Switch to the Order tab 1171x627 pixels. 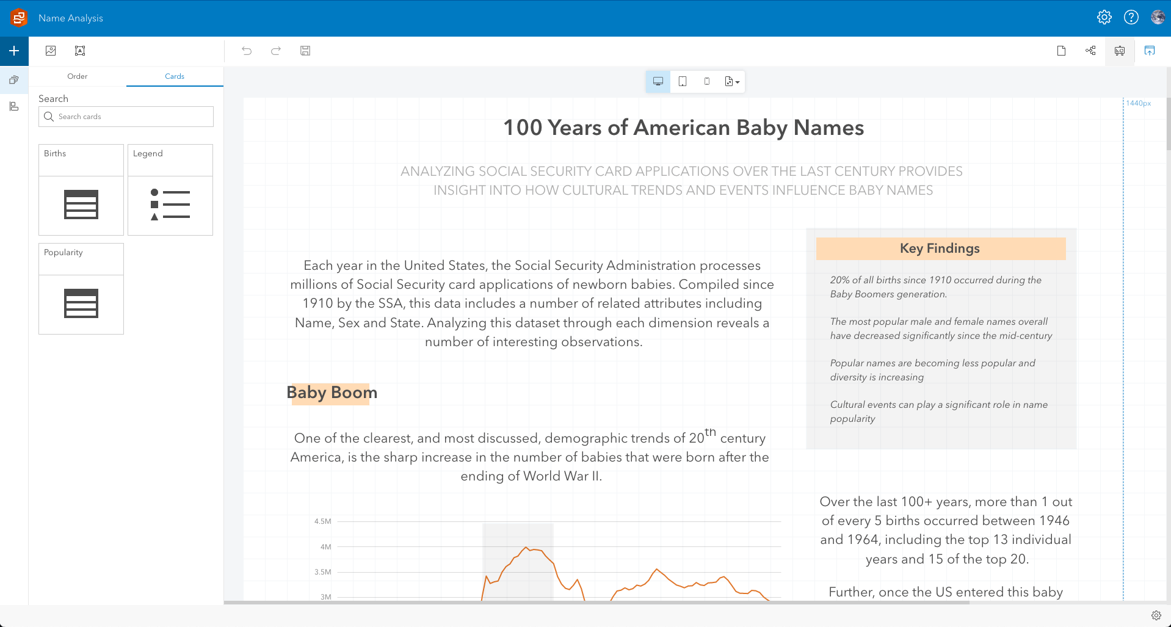coord(78,76)
